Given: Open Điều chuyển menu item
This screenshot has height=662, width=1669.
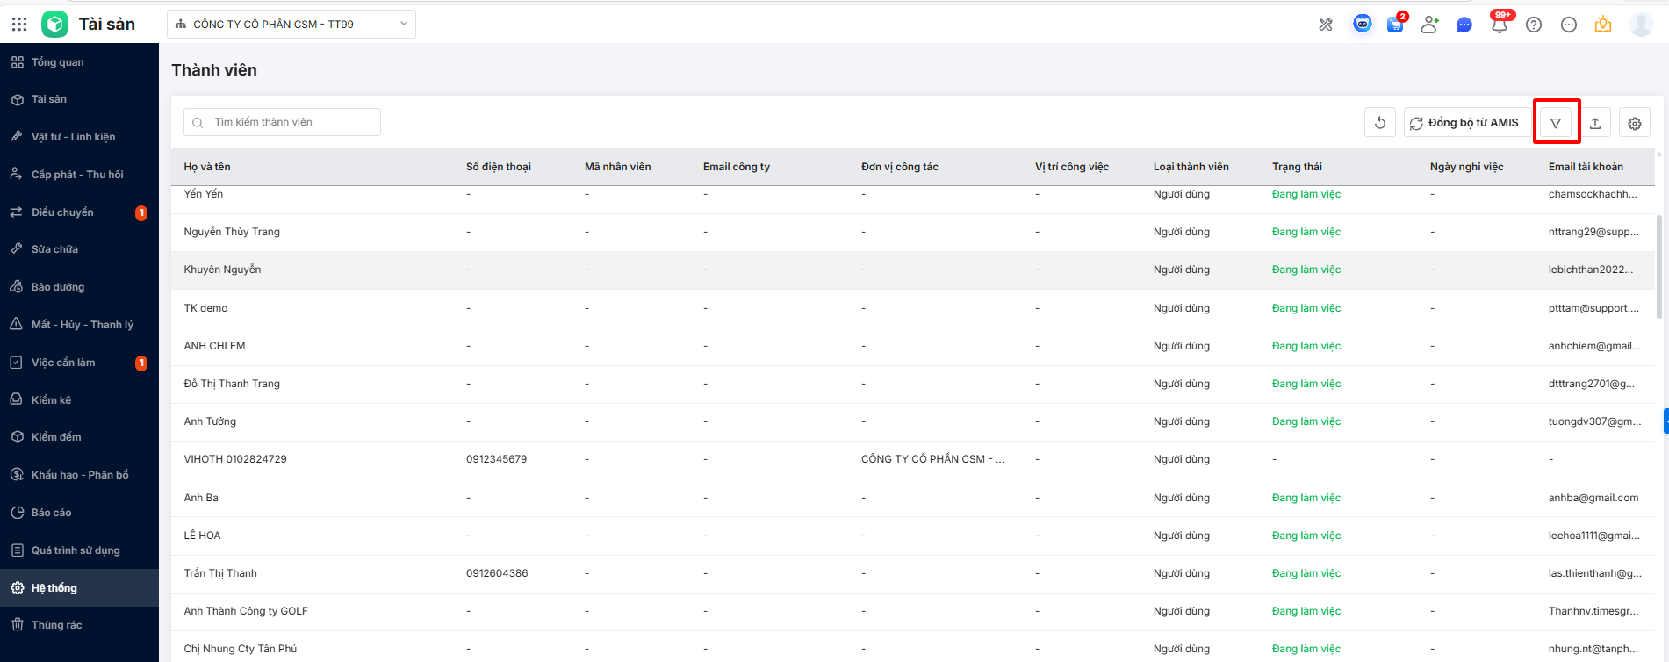Looking at the screenshot, I should click(62, 212).
